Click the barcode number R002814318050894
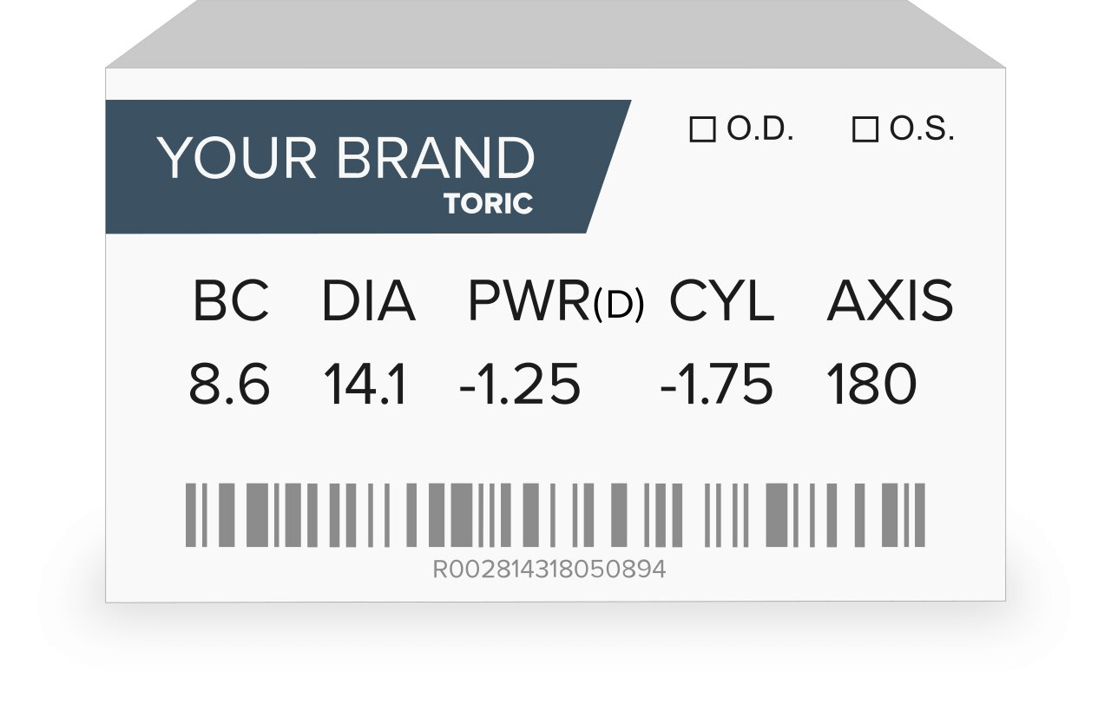Viewport: 1111px width, 711px height. [549, 569]
